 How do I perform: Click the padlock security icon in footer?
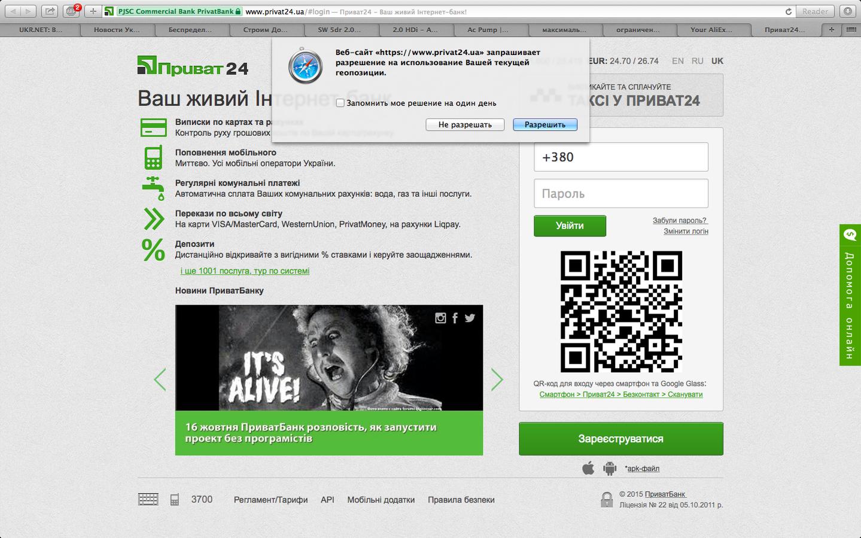[x=607, y=500]
